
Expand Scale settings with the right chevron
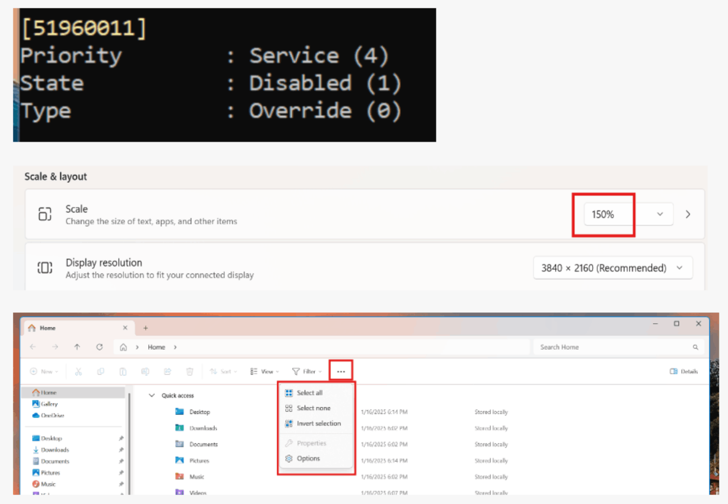click(688, 214)
